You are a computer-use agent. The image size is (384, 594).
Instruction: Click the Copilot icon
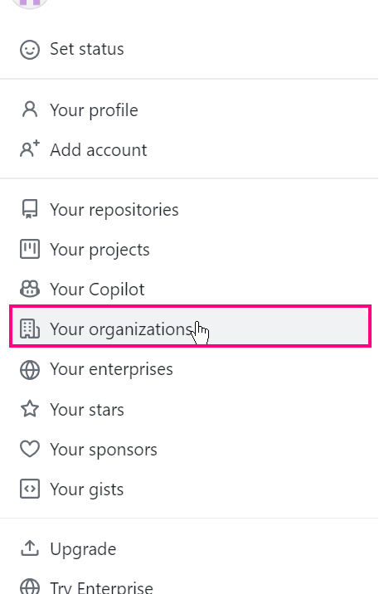[30, 289]
